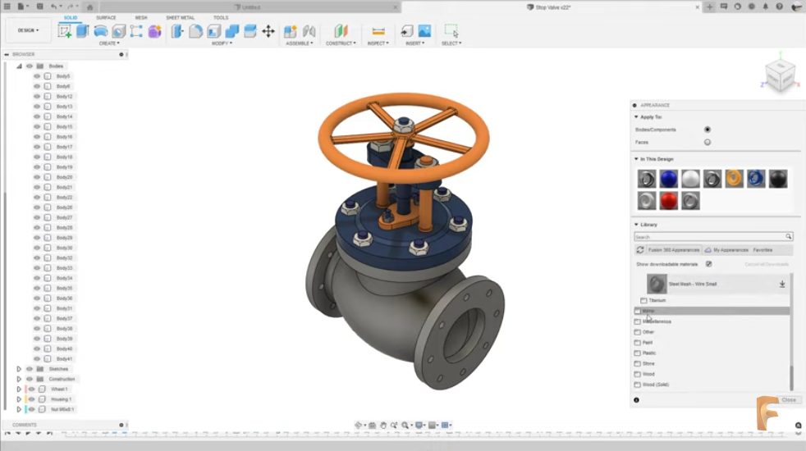Select the Revolve tool icon
The height and width of the screenshot is (451, 806).
(100, 31)
